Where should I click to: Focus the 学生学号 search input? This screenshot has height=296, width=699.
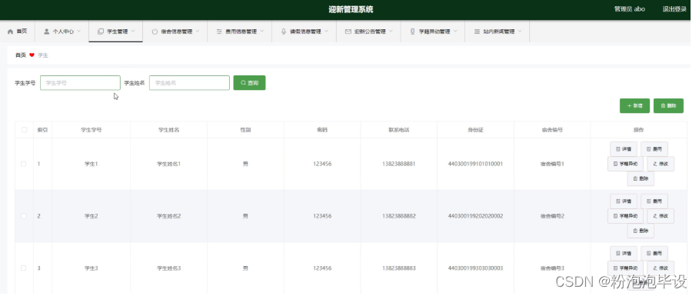pyautogui.click(x=80, y=83)
